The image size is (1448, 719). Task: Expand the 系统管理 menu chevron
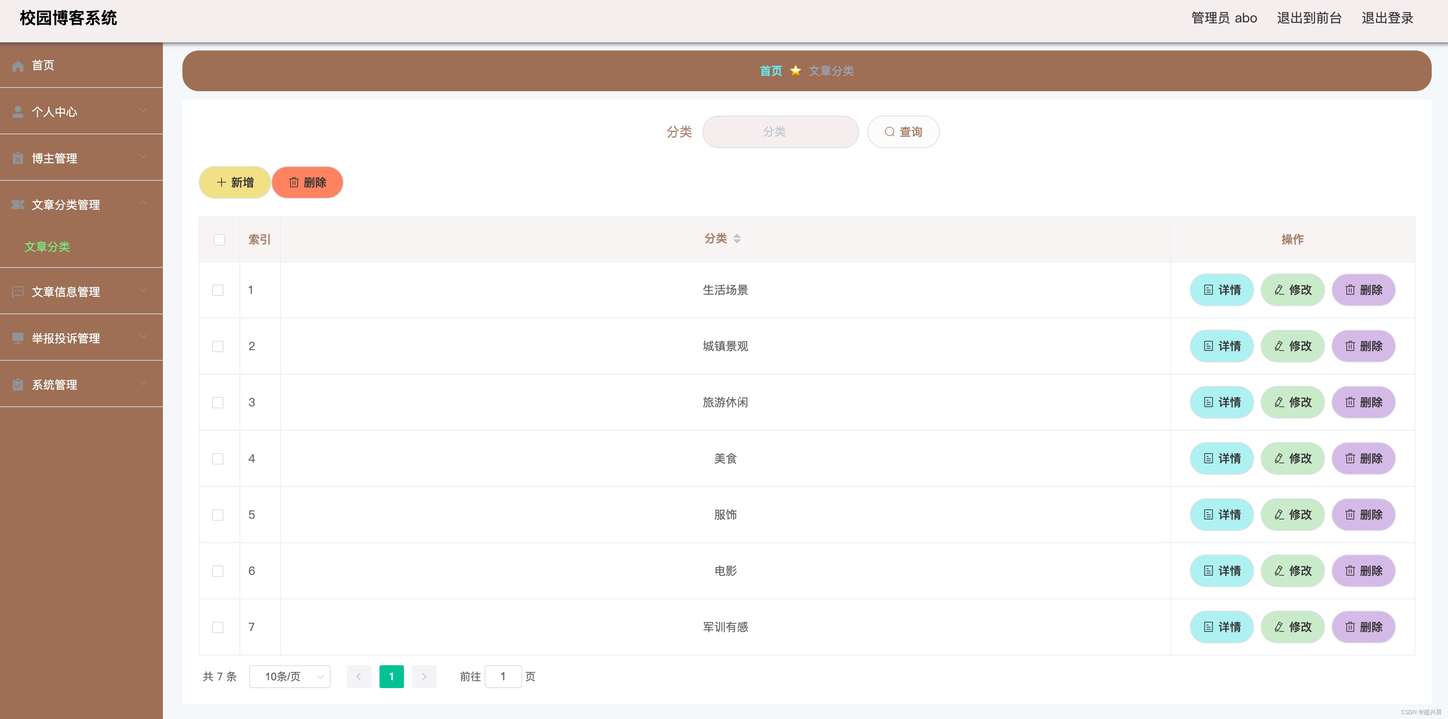coord(143,383)
